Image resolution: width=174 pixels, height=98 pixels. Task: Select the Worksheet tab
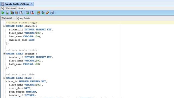coord(7,18)
